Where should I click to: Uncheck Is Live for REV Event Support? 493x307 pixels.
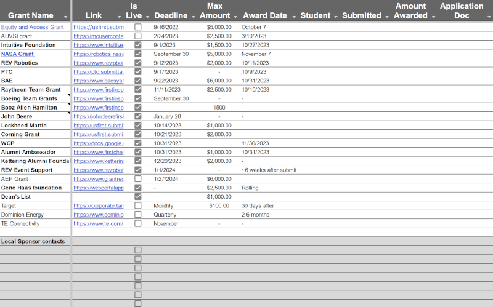137,170
